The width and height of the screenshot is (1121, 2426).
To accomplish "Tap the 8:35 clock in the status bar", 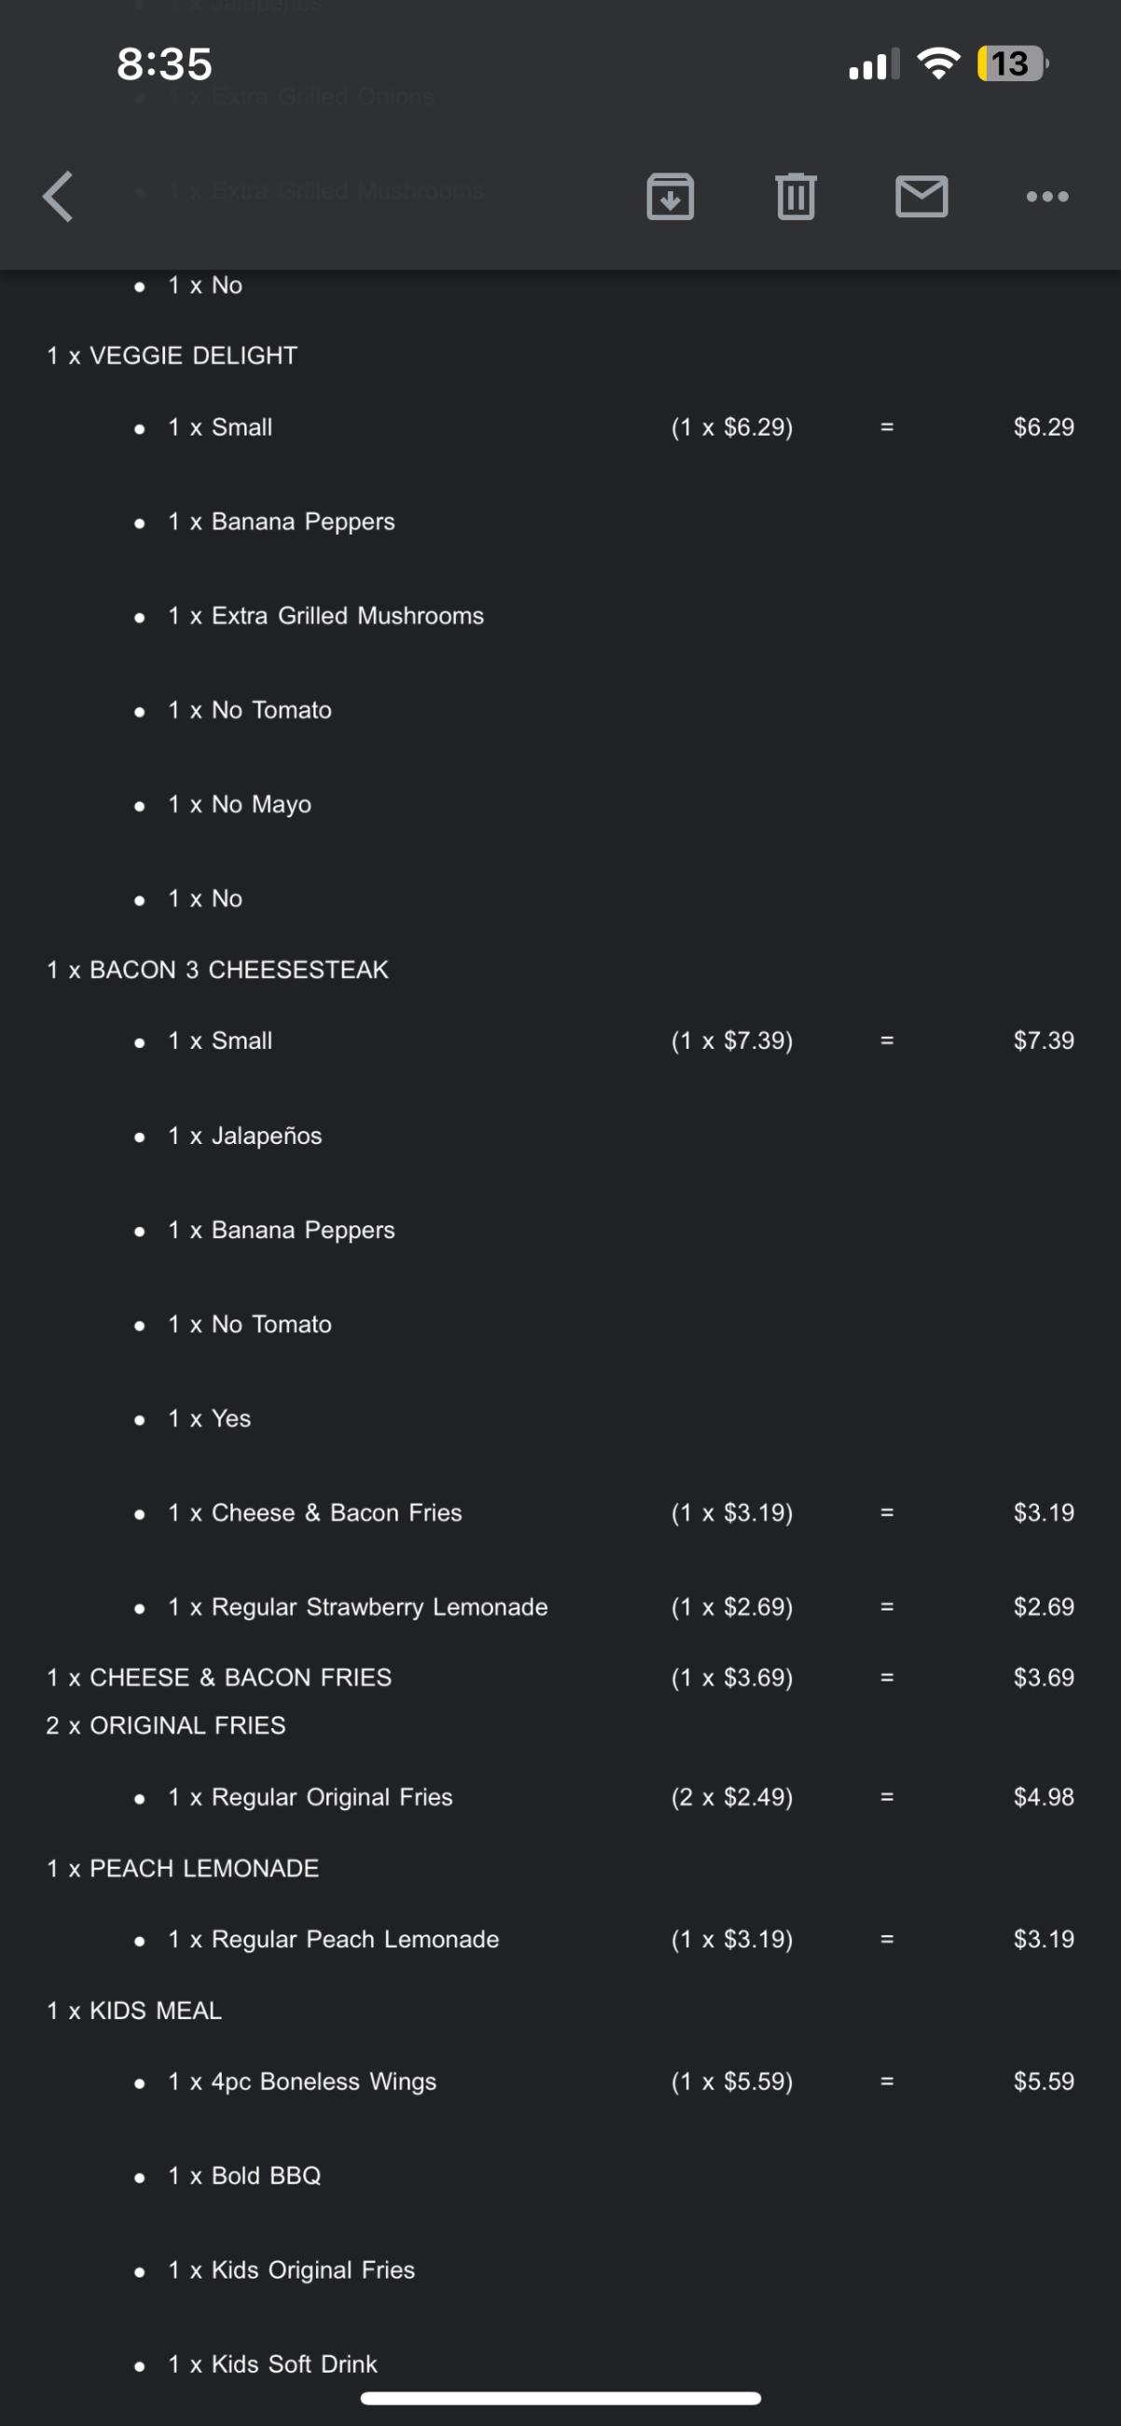I will pos(165,64).
